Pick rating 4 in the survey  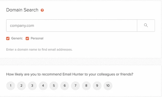point(43,86)
